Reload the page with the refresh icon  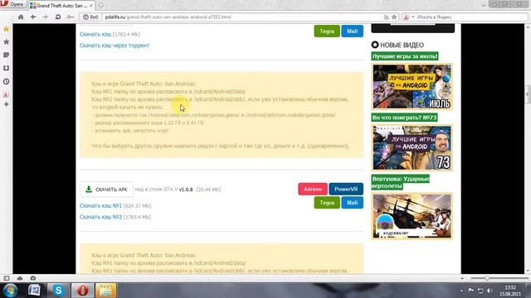click(x=58, y=17)
